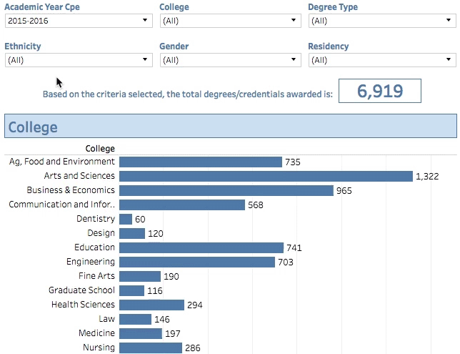Select the Design bar
The height and width of the screenshot is (354, 460).
(132, 234)
